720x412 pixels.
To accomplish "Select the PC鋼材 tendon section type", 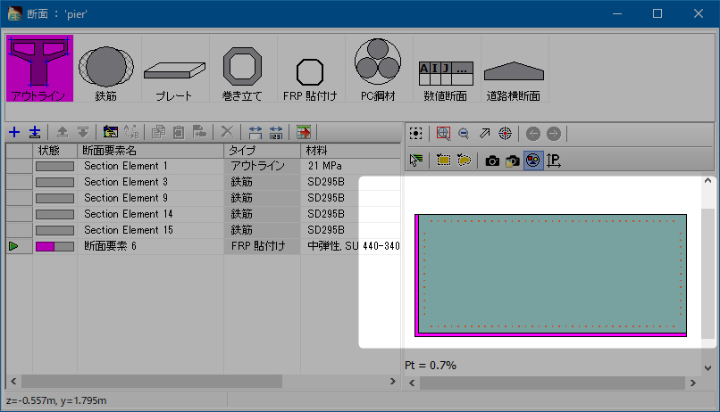I will [378, 69].
